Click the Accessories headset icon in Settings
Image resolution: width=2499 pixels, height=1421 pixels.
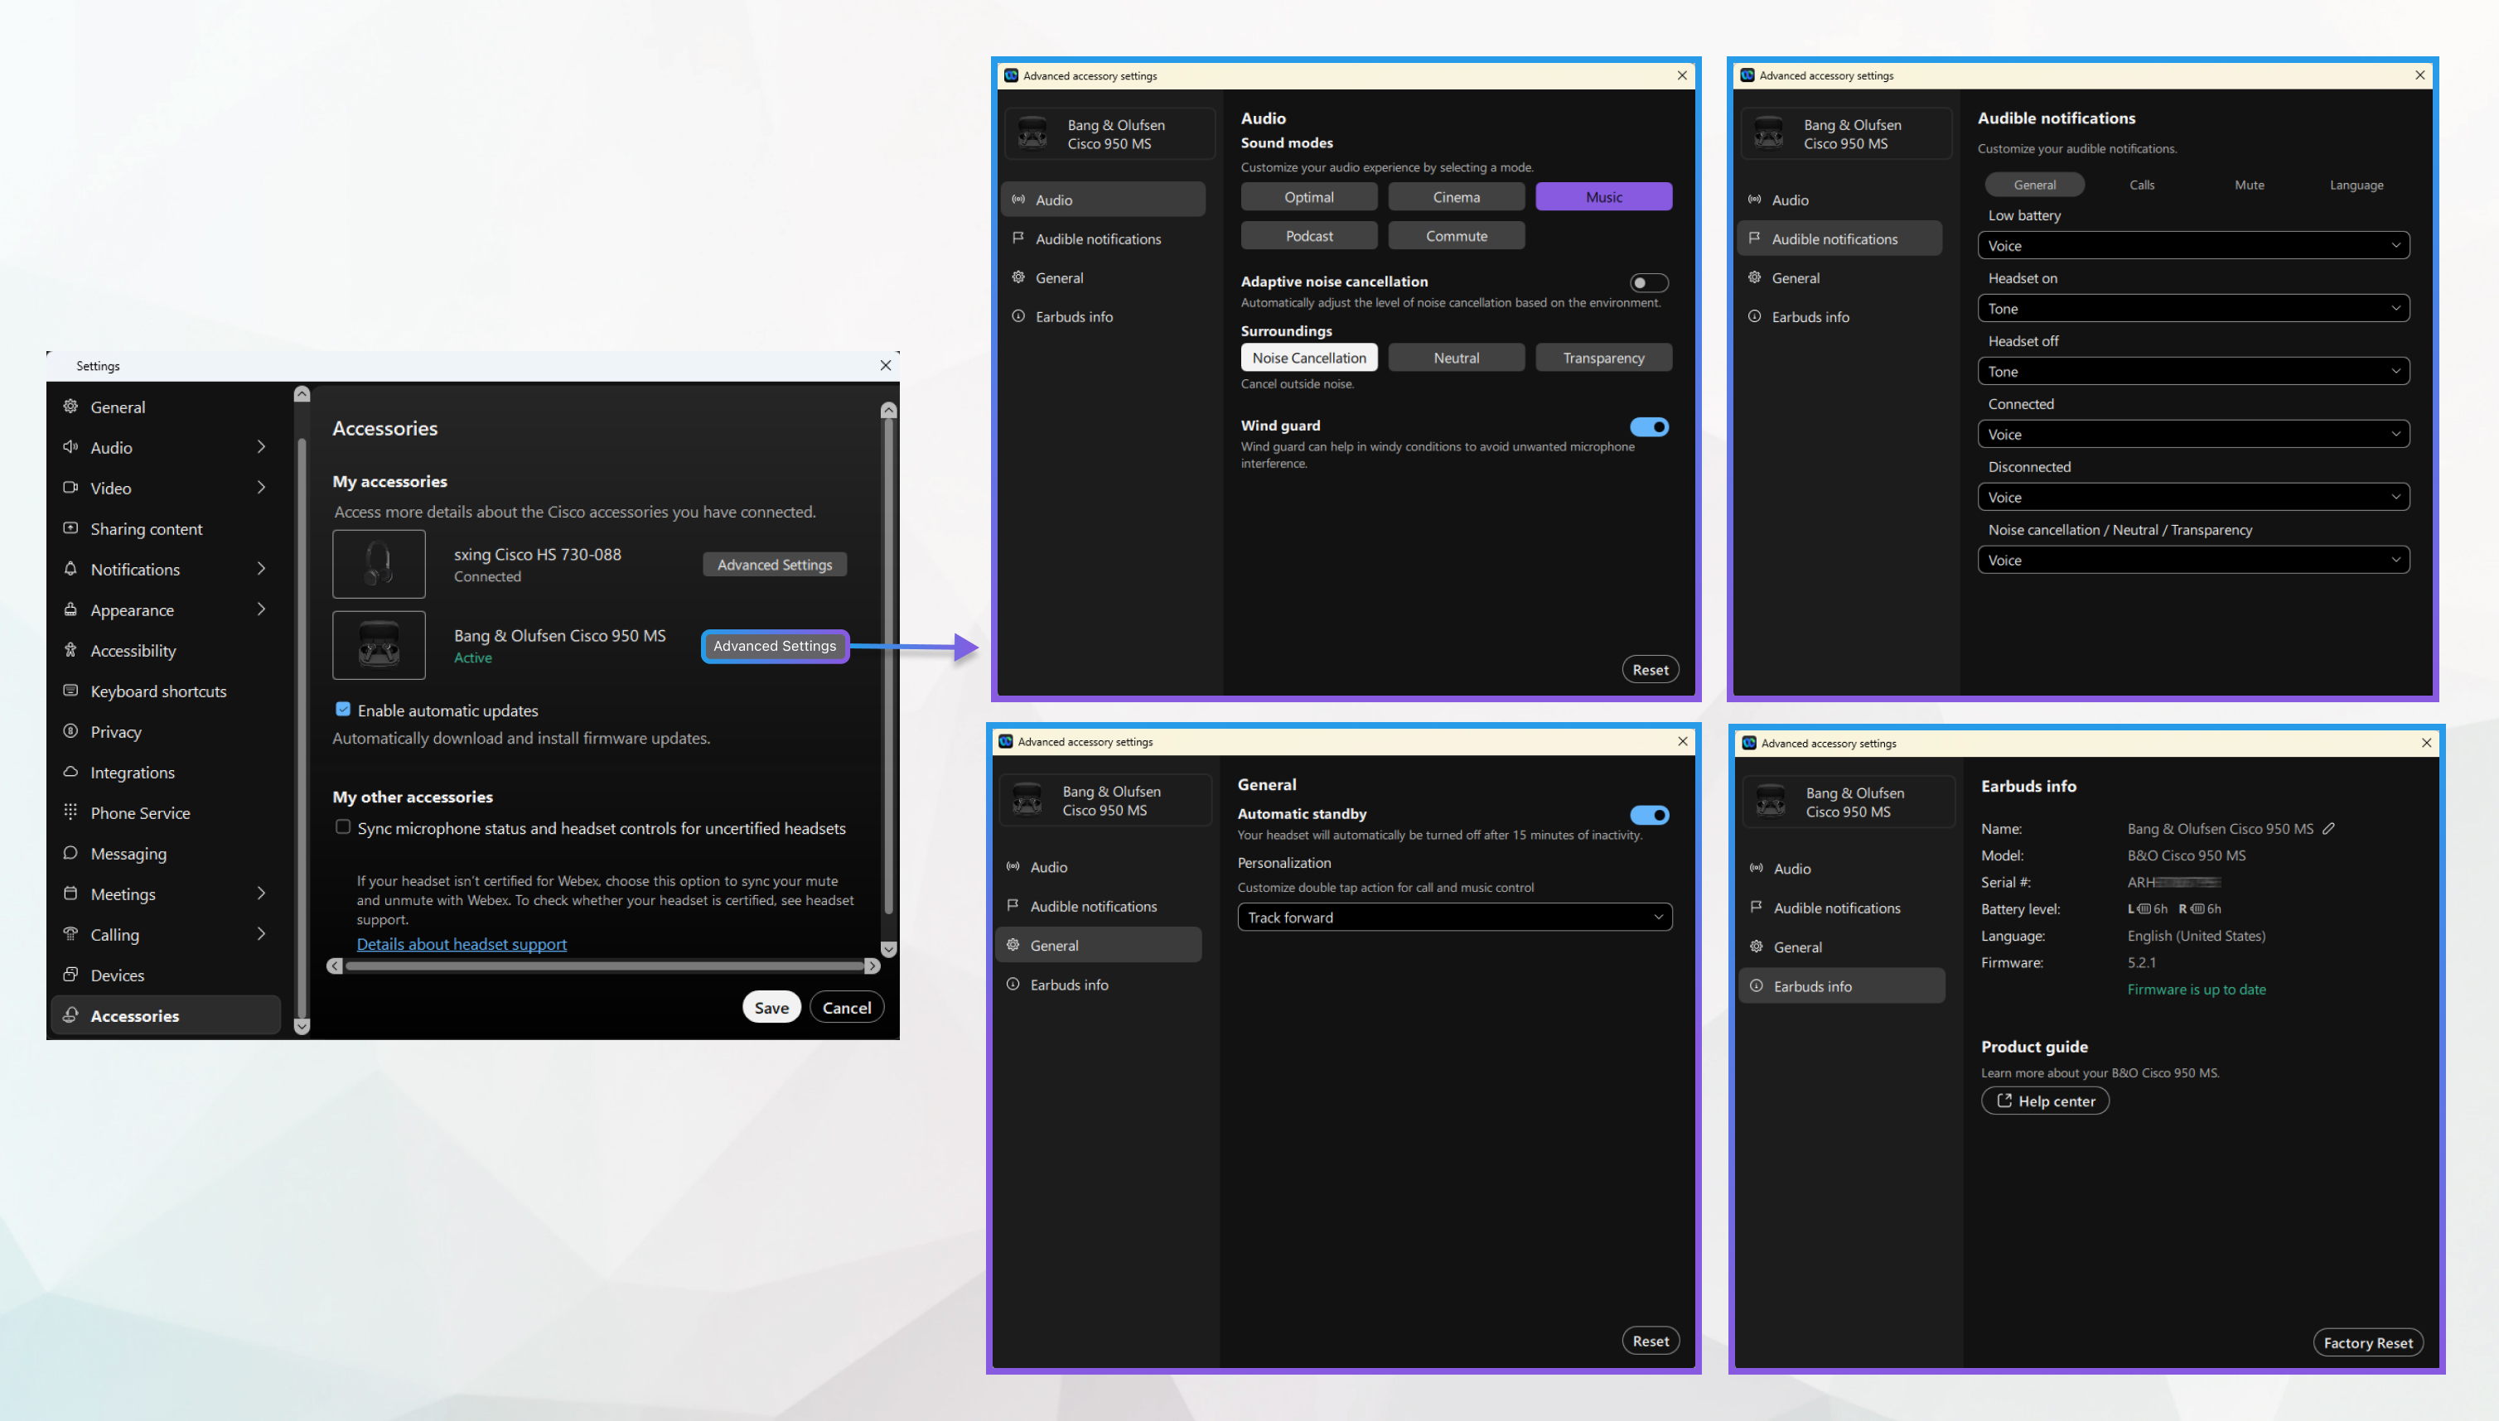point(70,1015)
